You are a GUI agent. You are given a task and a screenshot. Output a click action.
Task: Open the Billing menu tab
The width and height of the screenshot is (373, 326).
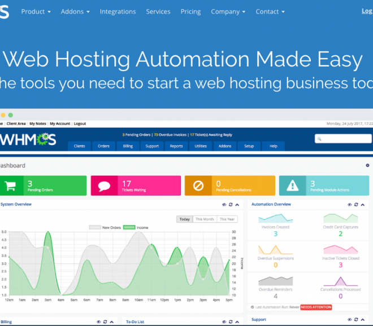pyautogui.click(x=128, y=146)
